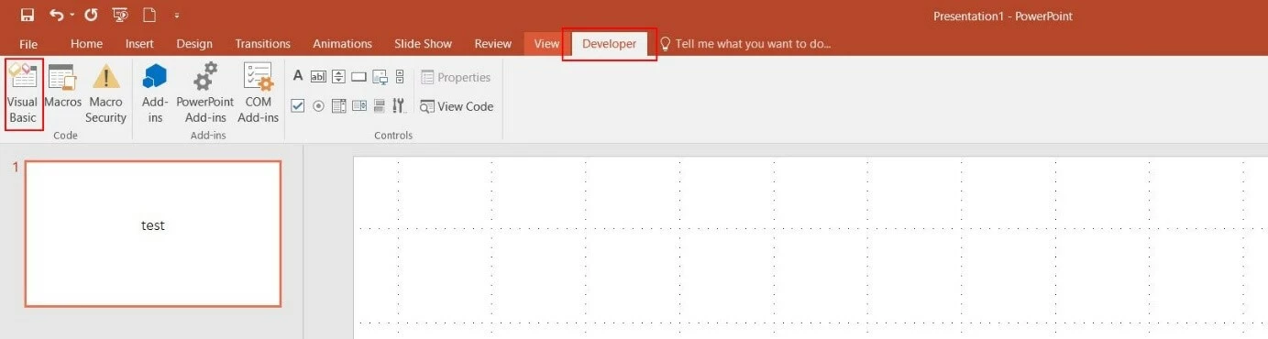Open the Design ribbon tab
This screenshot has width=1268, height=339.
pyautogui.click(x=194, y=44)
